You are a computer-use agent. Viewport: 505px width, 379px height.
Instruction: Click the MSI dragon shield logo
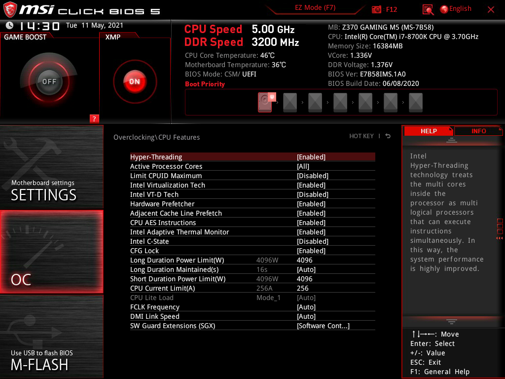coord(10,10)
